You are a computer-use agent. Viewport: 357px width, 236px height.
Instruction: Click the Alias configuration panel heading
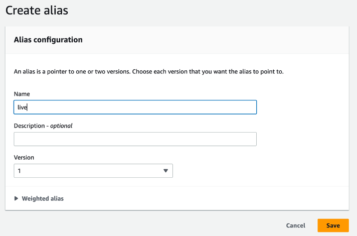pos(48,40)
